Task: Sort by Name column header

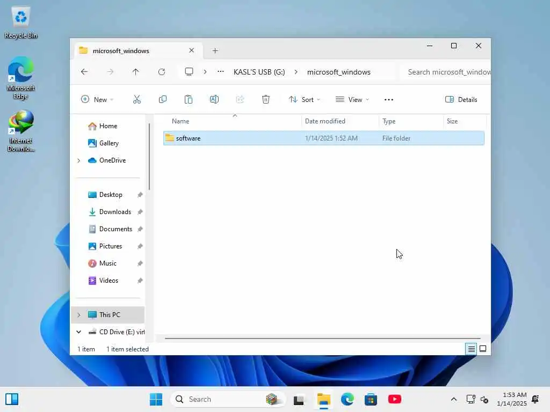Action: [x=231, y=121]
